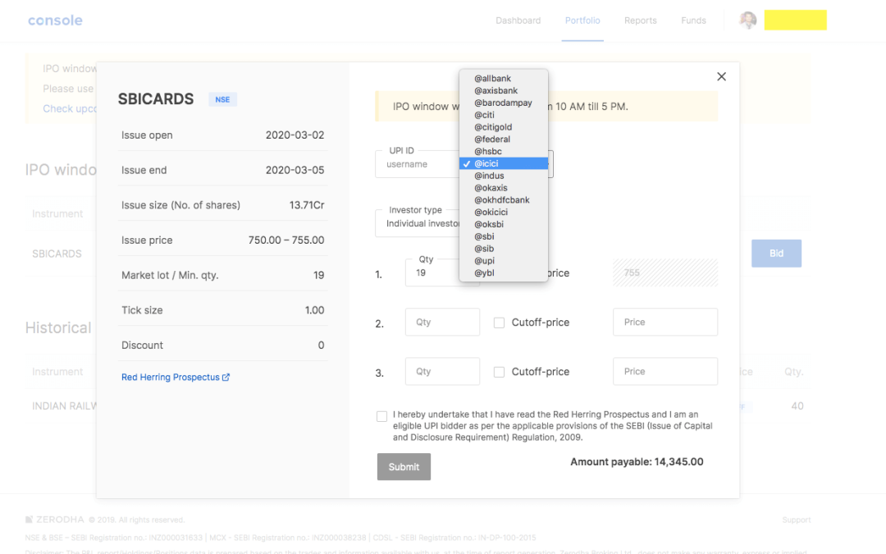Click the yellow highlighted account name
Screen dimensions: 886x554
(x=795, y=20)
